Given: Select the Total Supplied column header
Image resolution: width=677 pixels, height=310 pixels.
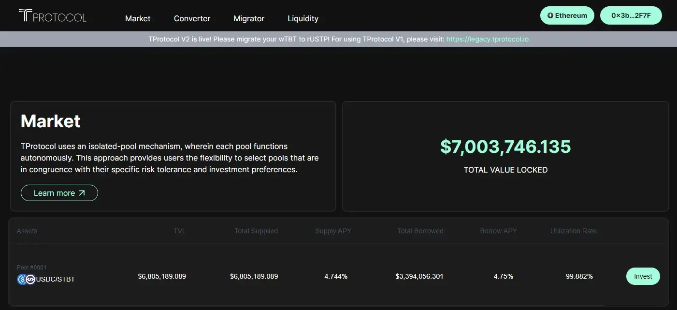Looking at the screenshot, I should coord(256,231).
